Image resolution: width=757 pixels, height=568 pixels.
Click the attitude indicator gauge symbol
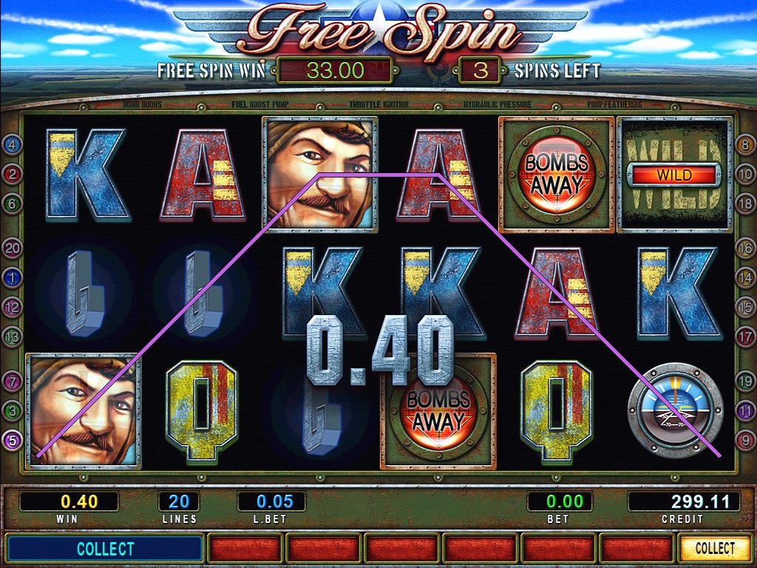click(674, 411)
